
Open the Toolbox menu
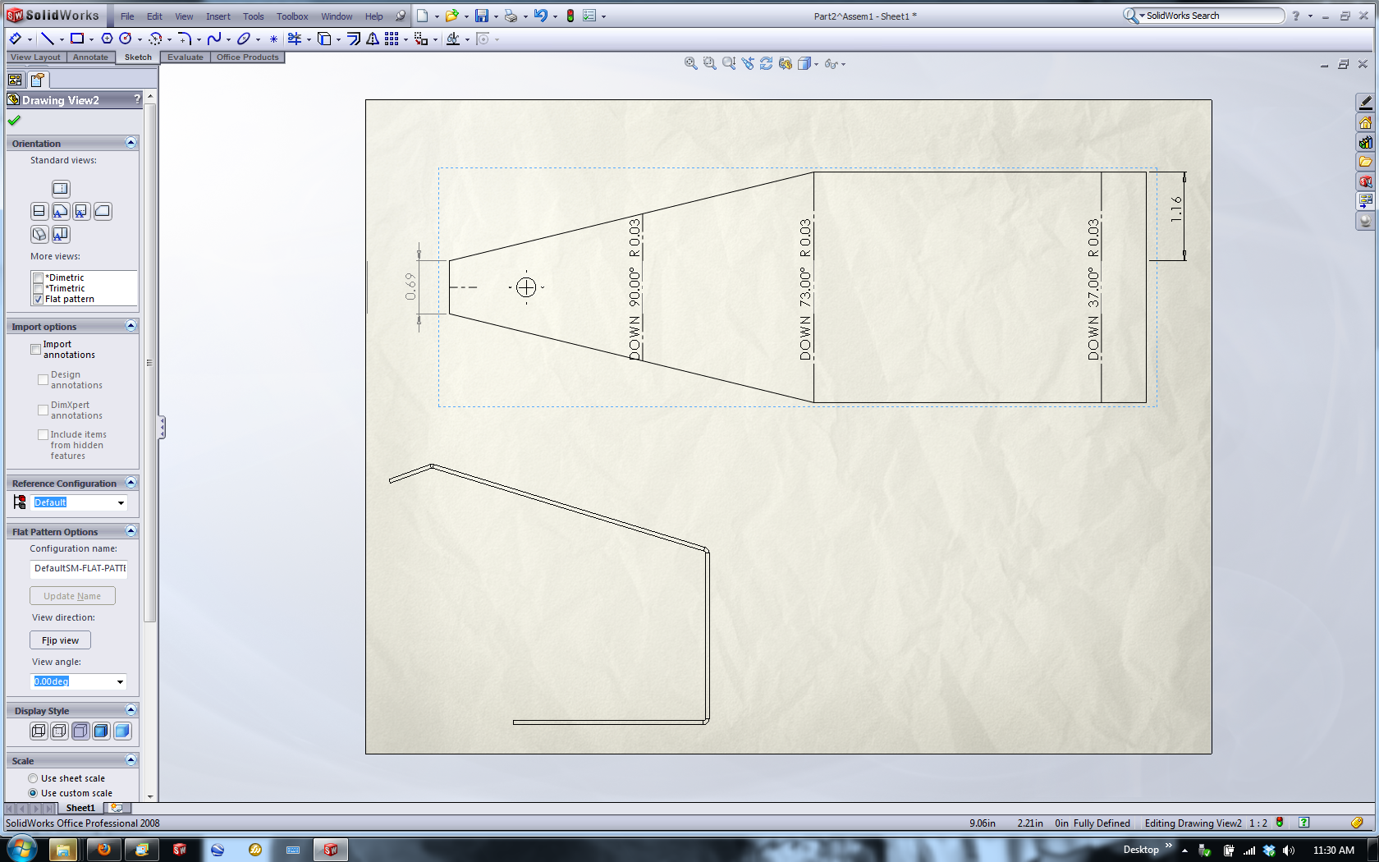coord(292,16)
